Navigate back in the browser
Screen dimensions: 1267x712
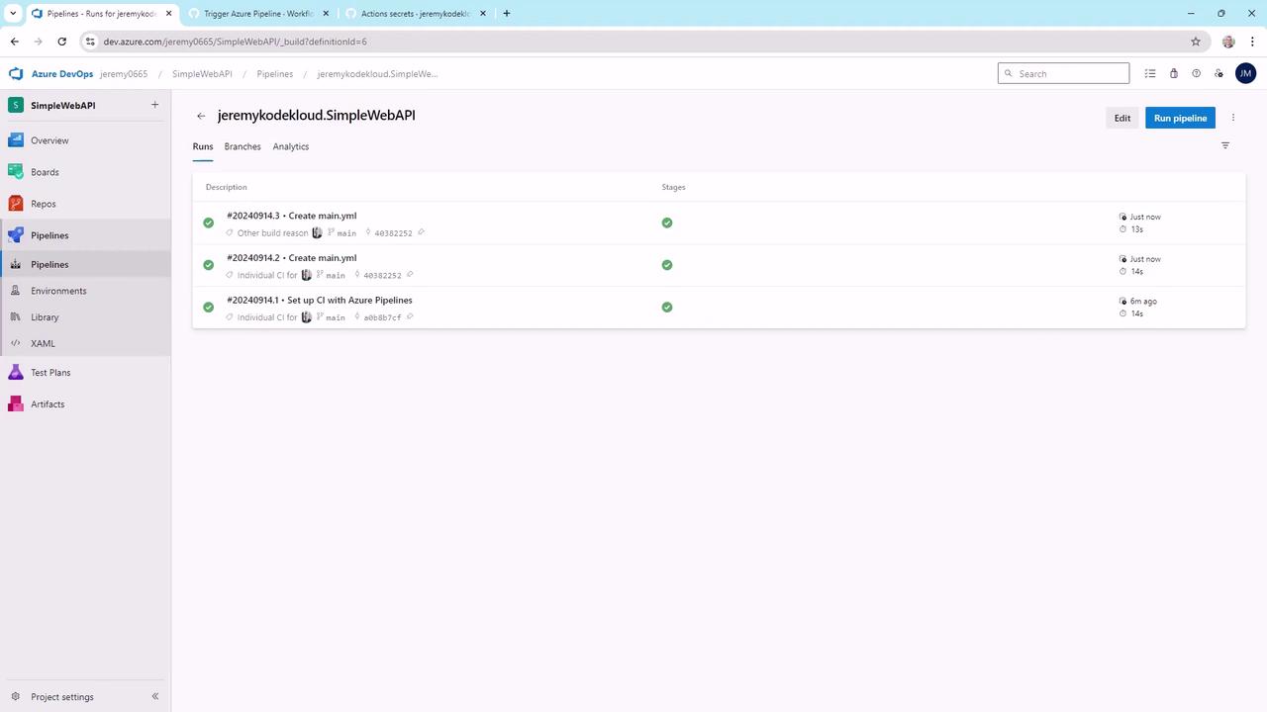pyautogui.click(x=14, y=42)
